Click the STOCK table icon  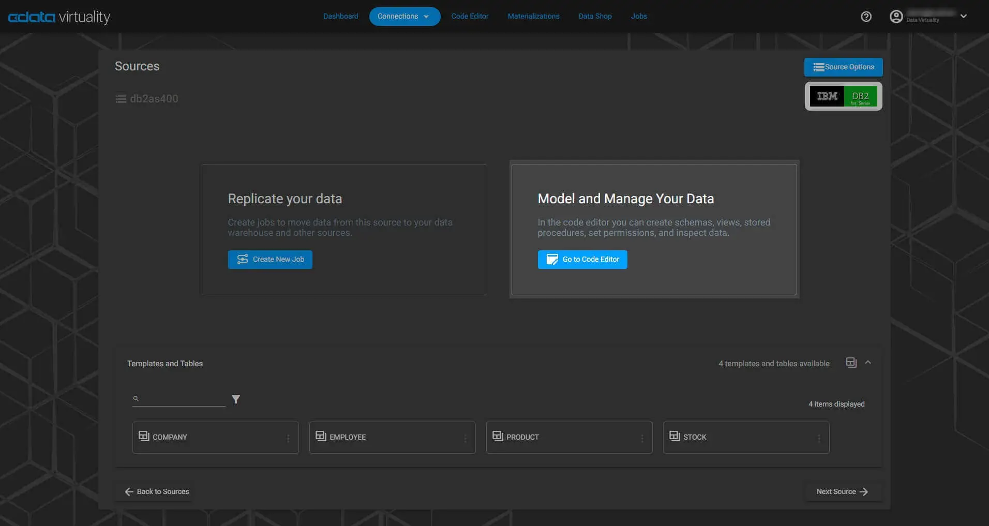(x=675, y=436)
